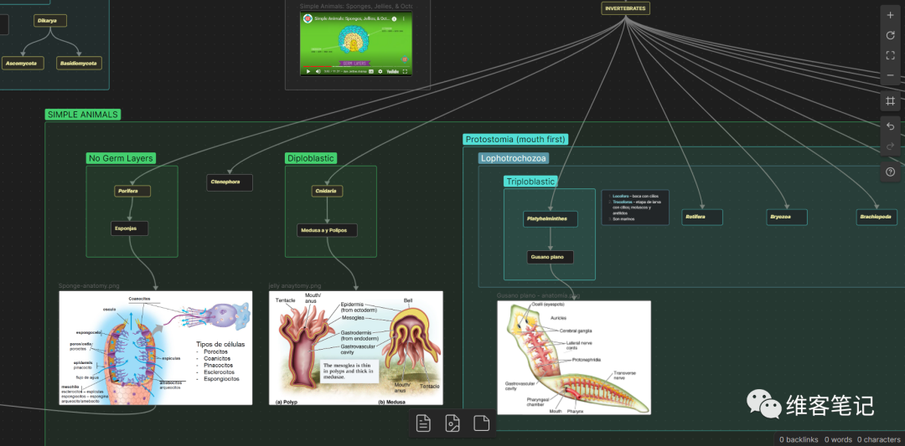The width and height of the screenshot is (905, 446).
Task: Click the 0 words status item
Action: tap(838, 439)
